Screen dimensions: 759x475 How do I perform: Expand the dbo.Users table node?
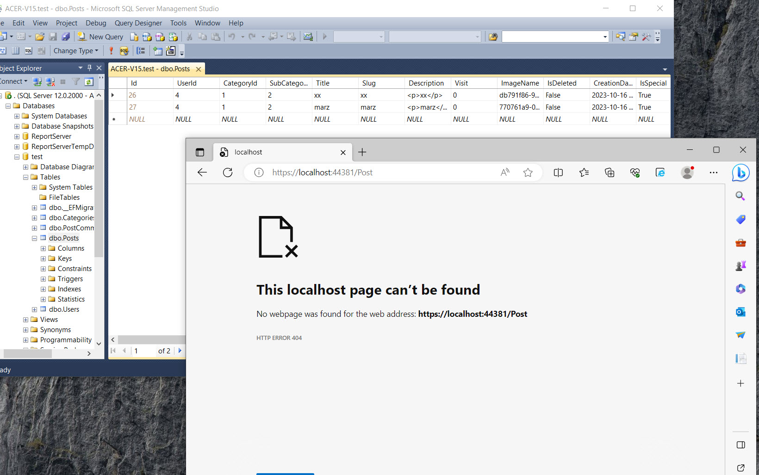(34, 309)
